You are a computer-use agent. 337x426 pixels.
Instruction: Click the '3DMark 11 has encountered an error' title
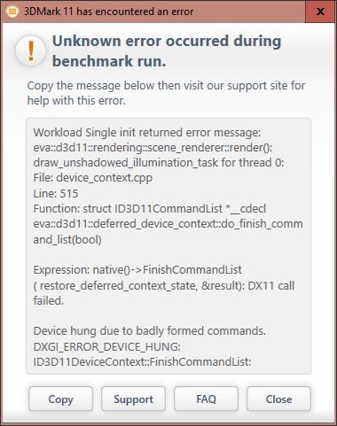pyautogui.click(x=109, y=12)
